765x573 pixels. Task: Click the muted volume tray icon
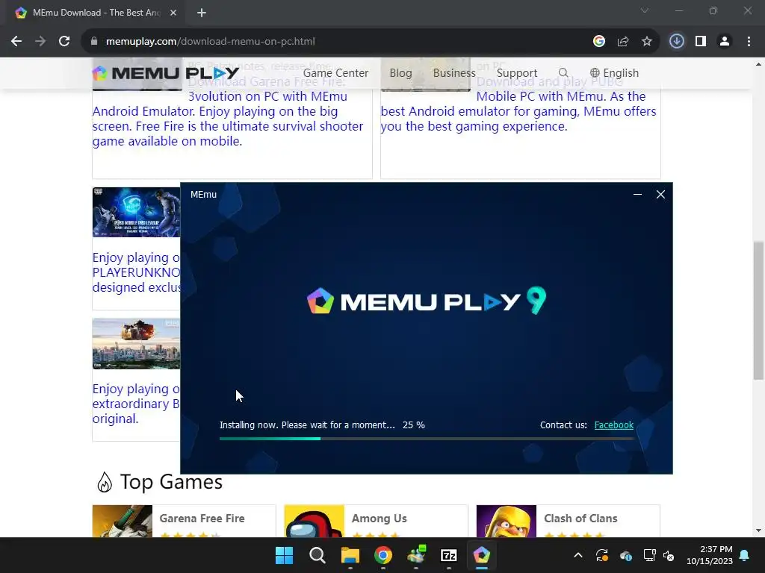(x=669, y=555)
